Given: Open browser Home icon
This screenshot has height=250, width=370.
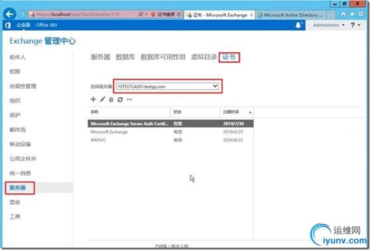Looking at the screenshot, I should coord(343,14).
